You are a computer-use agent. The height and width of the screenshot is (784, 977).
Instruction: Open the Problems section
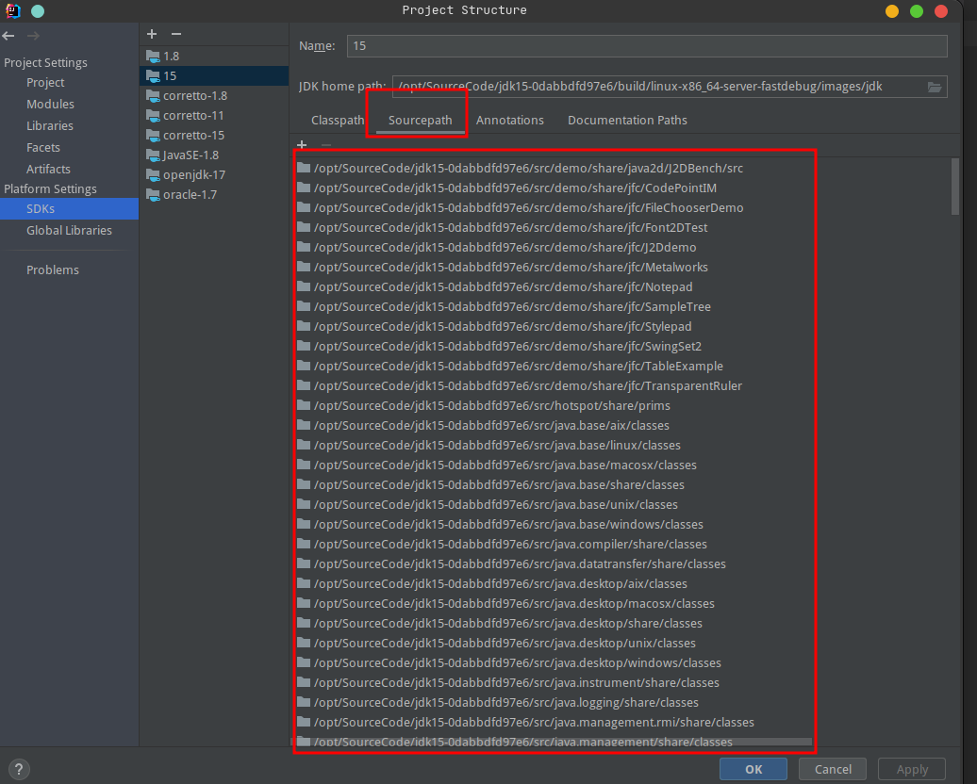point(53,270)
